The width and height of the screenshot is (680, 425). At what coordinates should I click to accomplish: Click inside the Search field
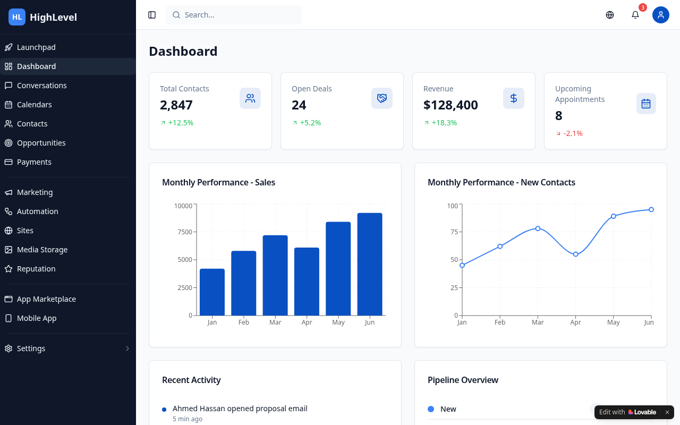point(234,15)
